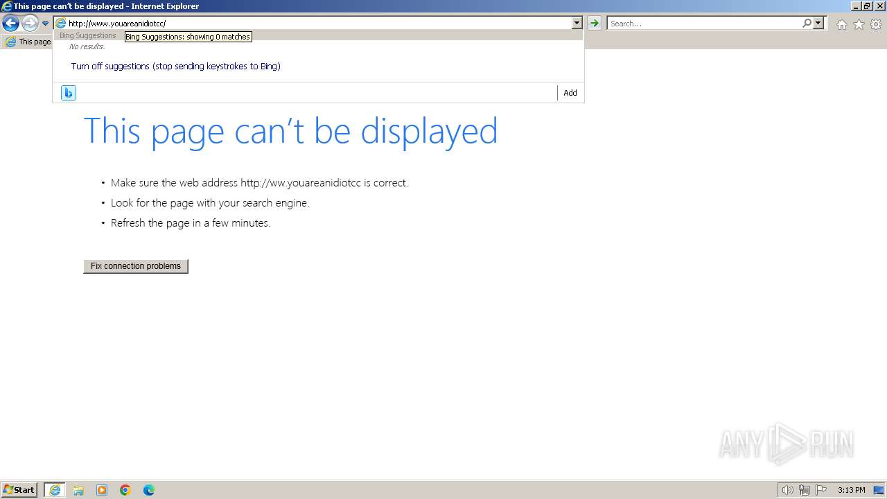This screenshot has width=887, height=499.
Task: Open Internet Explorer taskbar icon
Action: pos(55,490)
